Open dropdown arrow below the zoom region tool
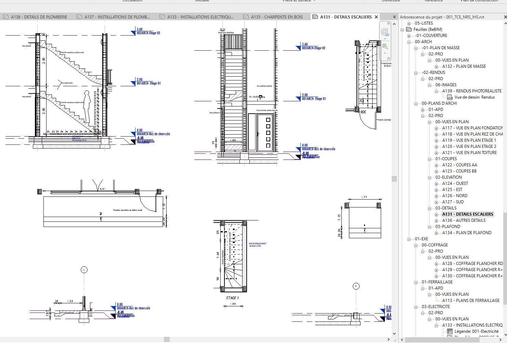 tap(385, 53)
